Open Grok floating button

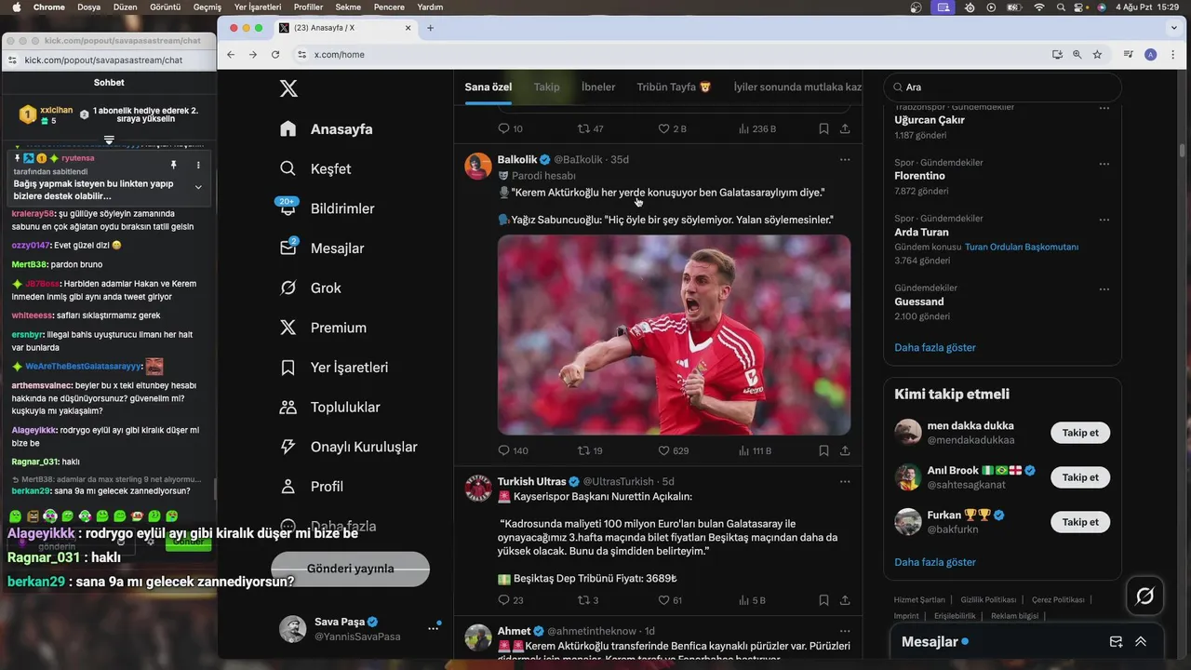[x=1145, y=596]
